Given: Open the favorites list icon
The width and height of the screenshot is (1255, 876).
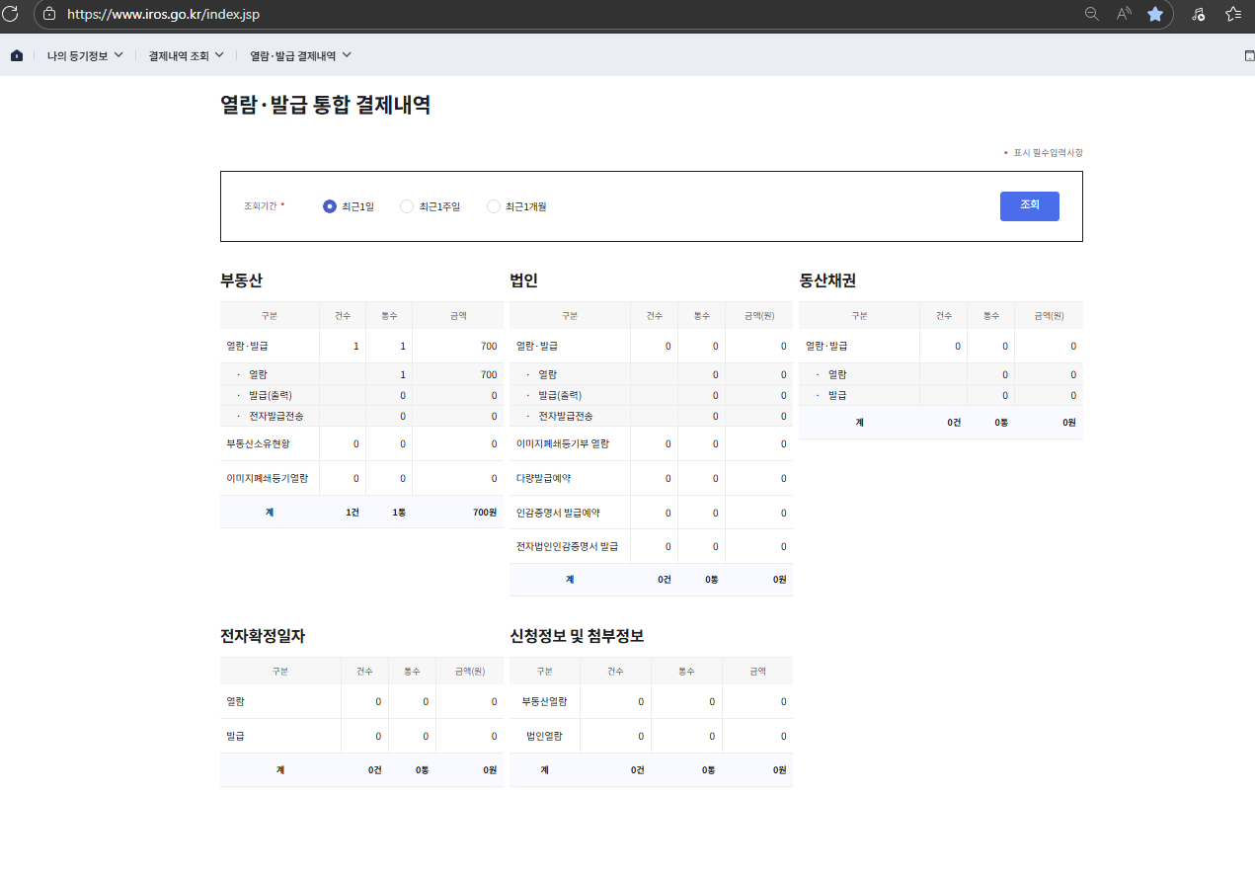Looking at the screenshot, I should [x=1233, y=14].
